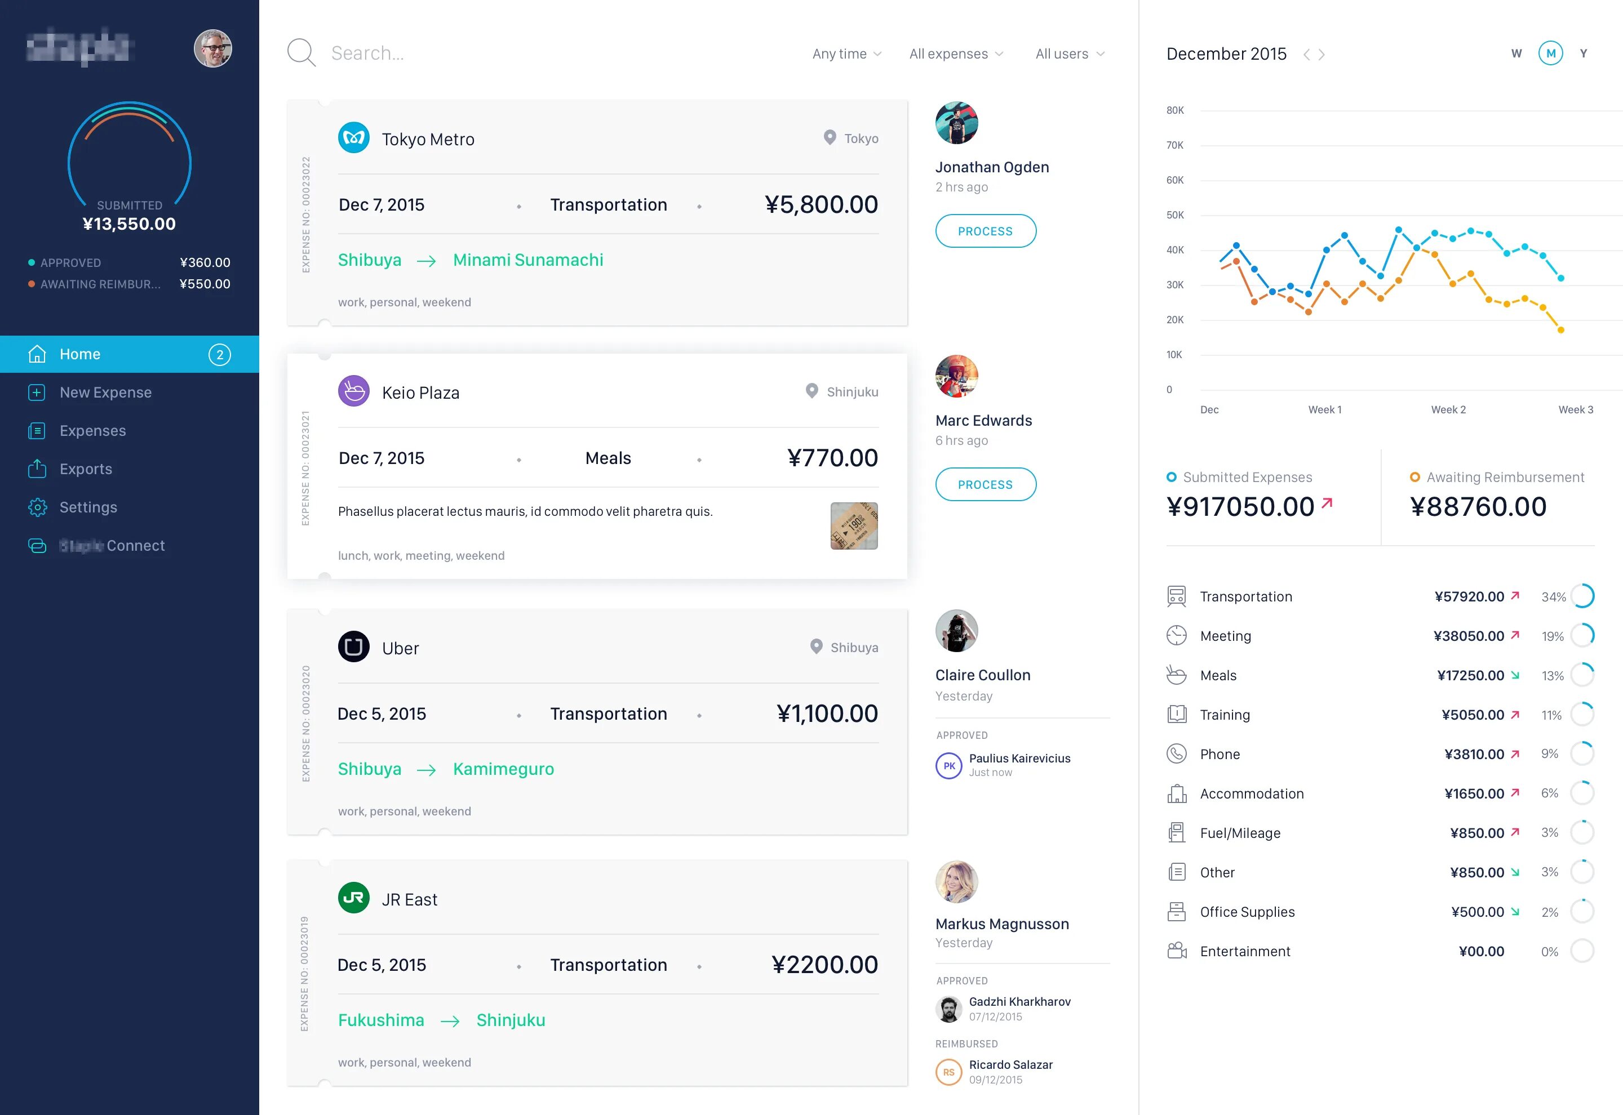The image size is (1623, 1115).
Task: Click the Tokyo Metro expense thumbnail
Action: (x=354, y=138)
